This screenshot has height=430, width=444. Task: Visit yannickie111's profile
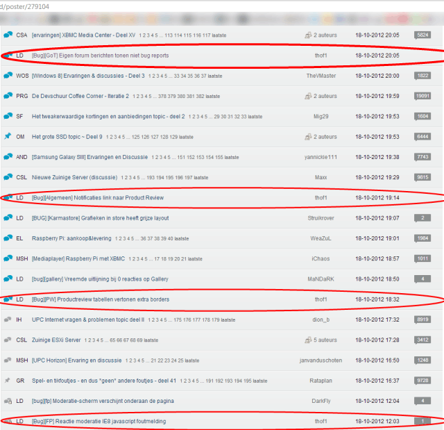[x=321, y=157]
